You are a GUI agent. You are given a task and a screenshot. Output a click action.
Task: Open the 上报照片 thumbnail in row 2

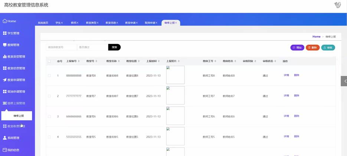coord(175,95)
